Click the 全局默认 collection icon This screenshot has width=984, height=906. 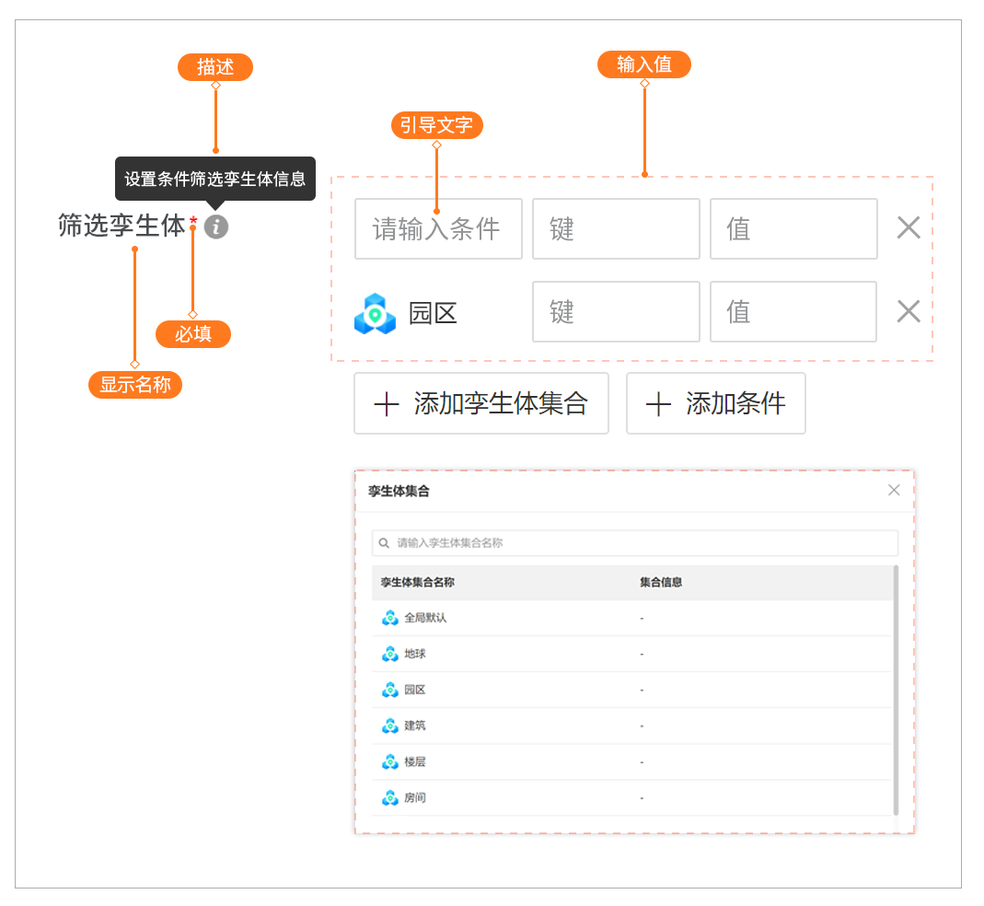pyautogui.click(x=390, y=618)
